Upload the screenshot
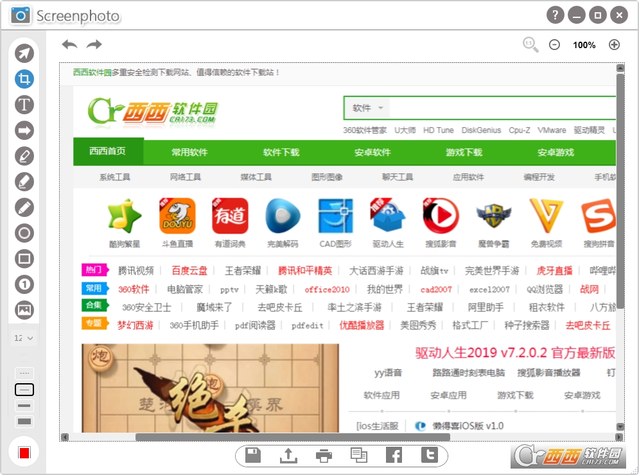 click(x=288, y=456)
